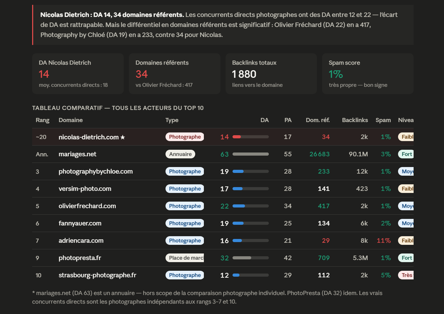Screen dimensions: 444x314
Task: Select the mariages.net domain name
Action: coord(77,154)
